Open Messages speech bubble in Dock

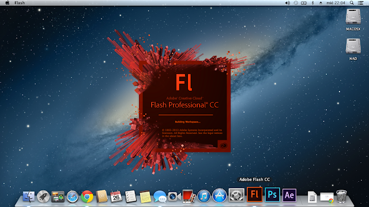point(160,196)
